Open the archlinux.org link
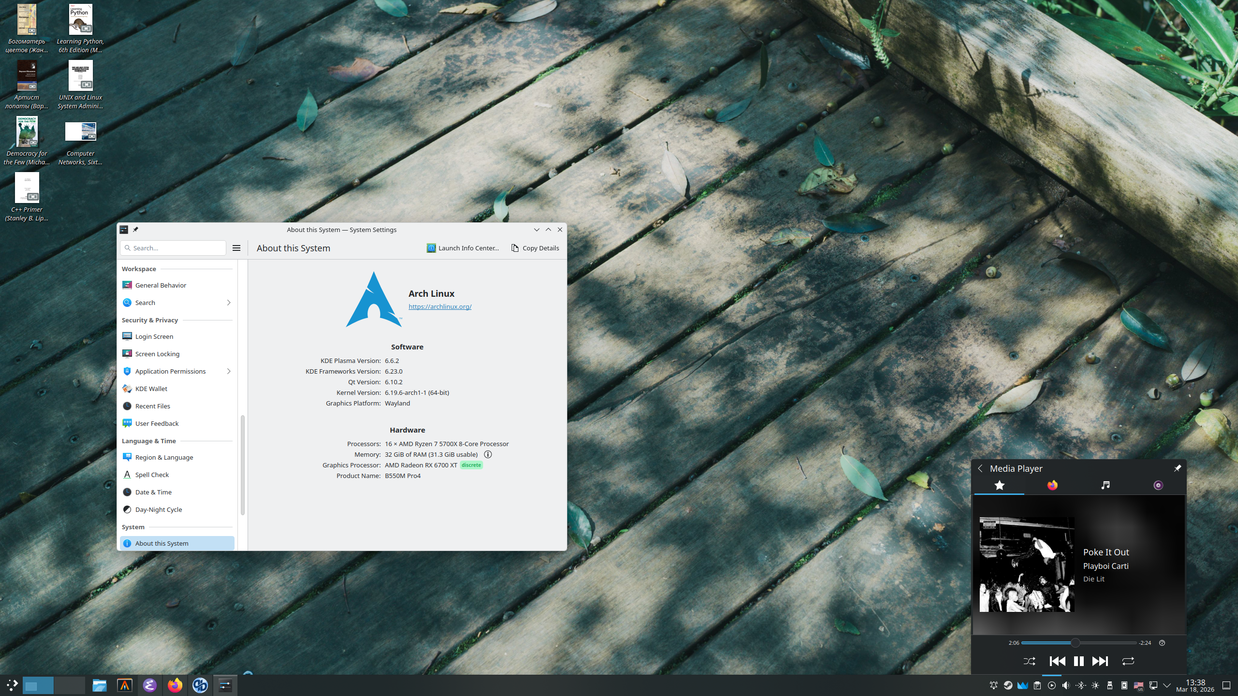The width and height of the screenshot is (1238, 696). [x=440, y=306]
